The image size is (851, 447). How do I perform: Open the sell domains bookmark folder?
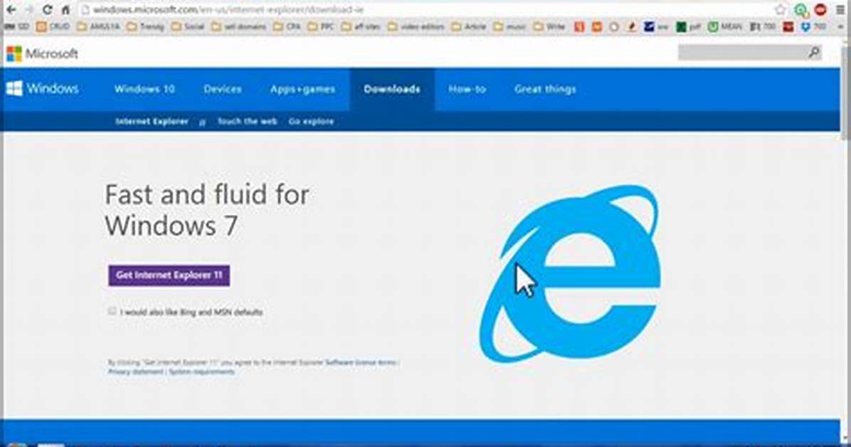pyautogui.click(x=239, y=26)
